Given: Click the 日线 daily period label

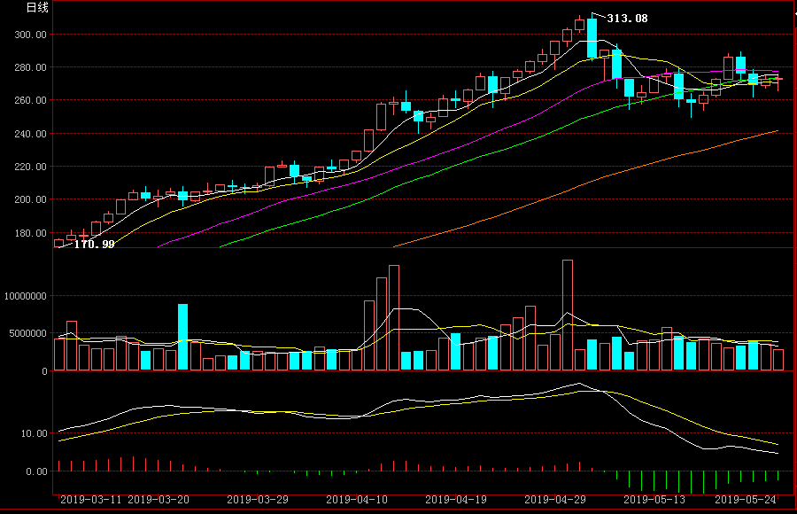Looking at the screenshot, I should 37,8.
